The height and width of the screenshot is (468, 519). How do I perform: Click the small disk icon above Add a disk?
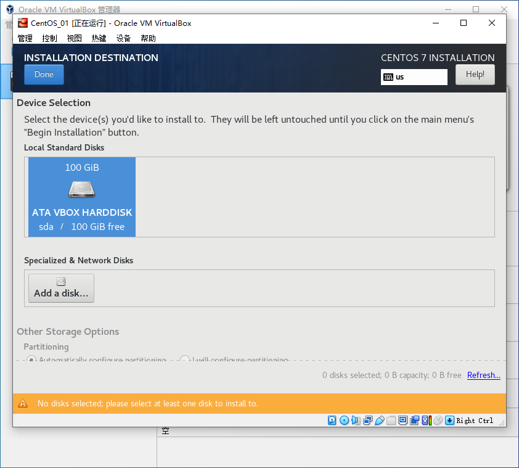tap(61, 282)
